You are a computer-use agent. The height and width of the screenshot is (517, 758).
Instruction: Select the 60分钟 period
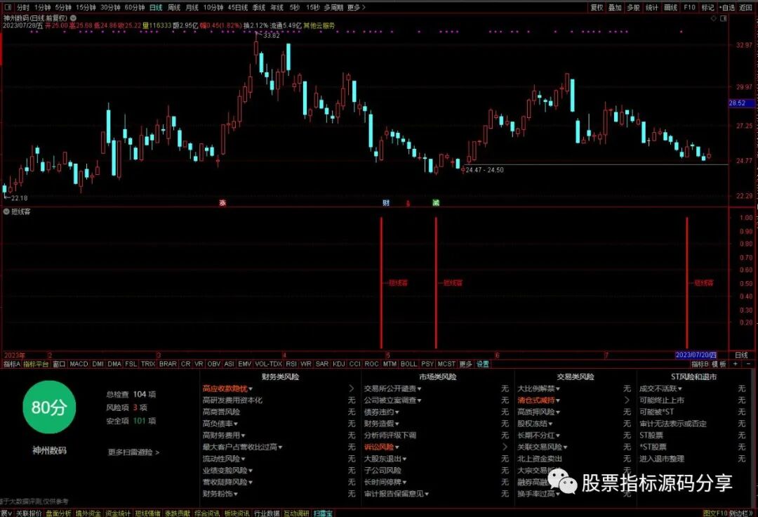[x=134, y=7]
